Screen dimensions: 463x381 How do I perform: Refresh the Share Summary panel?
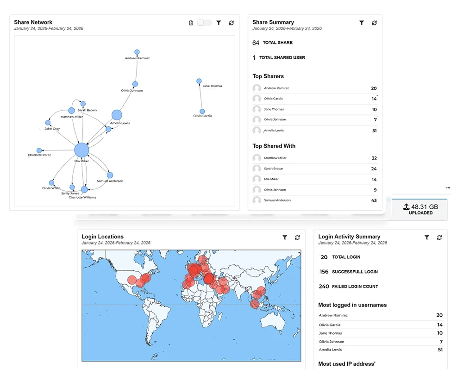coord(374,23)
